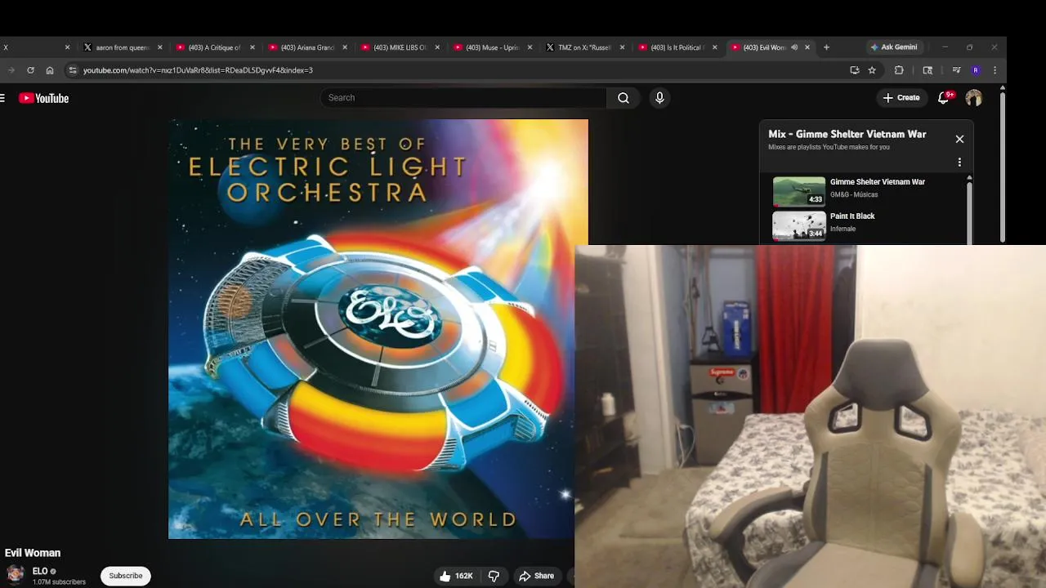Dislike the Evil Woman video
The width and height of the screenshot is (1046, 588).
[494, 576]
